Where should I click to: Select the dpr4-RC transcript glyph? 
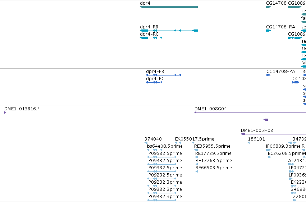151,38
